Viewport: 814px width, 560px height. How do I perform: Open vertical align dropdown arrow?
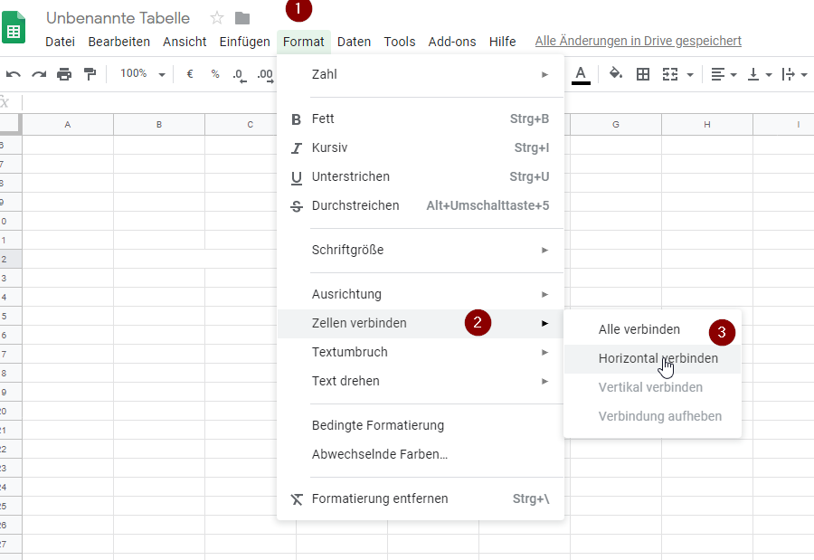pos(769,75)
